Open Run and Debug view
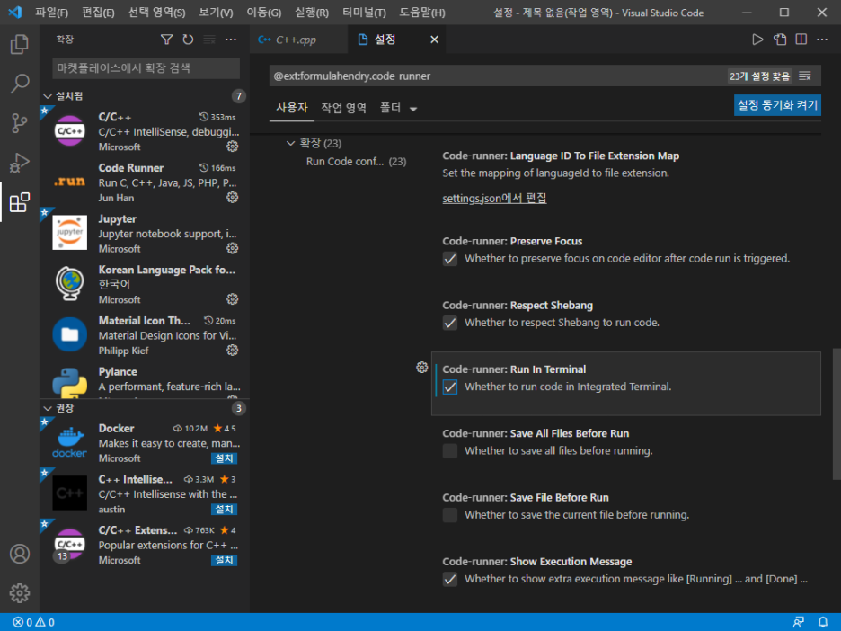 click(19, 163)
